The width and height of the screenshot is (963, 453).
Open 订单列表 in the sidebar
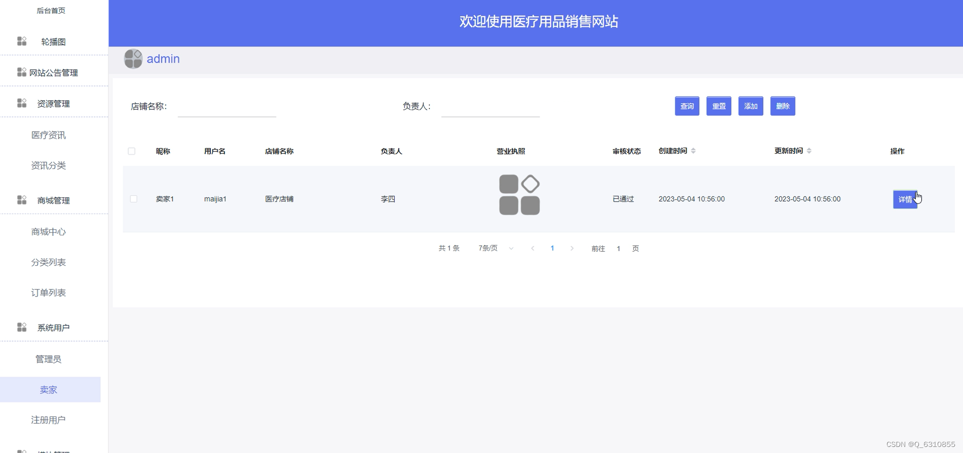point(49,292)
